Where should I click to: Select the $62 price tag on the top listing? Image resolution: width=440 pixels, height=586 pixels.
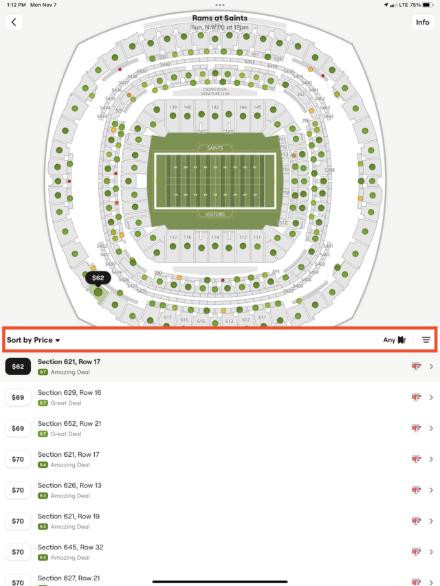coord(17,366)
